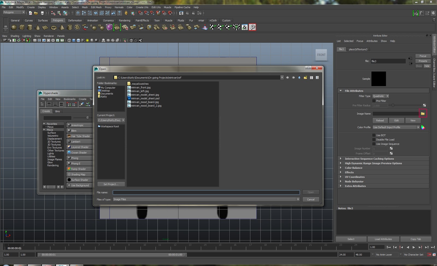Open the Look in path dropdown
This screenshot has height=266, width=437.
tap(282, 78)
